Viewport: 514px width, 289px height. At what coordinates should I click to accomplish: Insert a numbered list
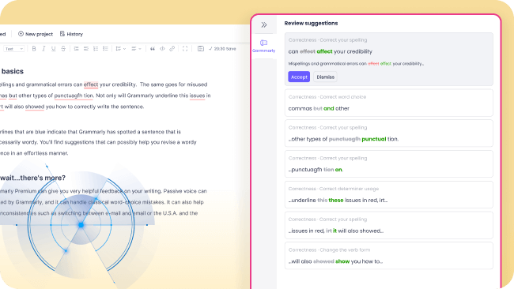tap(96, 49)
